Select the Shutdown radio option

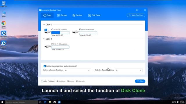(x=58, y=81)
